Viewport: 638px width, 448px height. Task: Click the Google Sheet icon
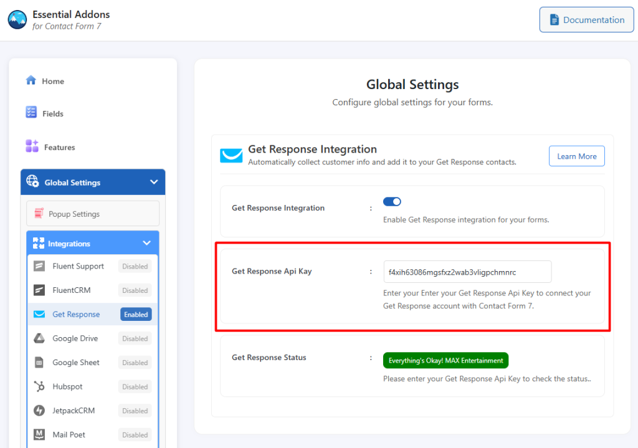pos(39,362)
